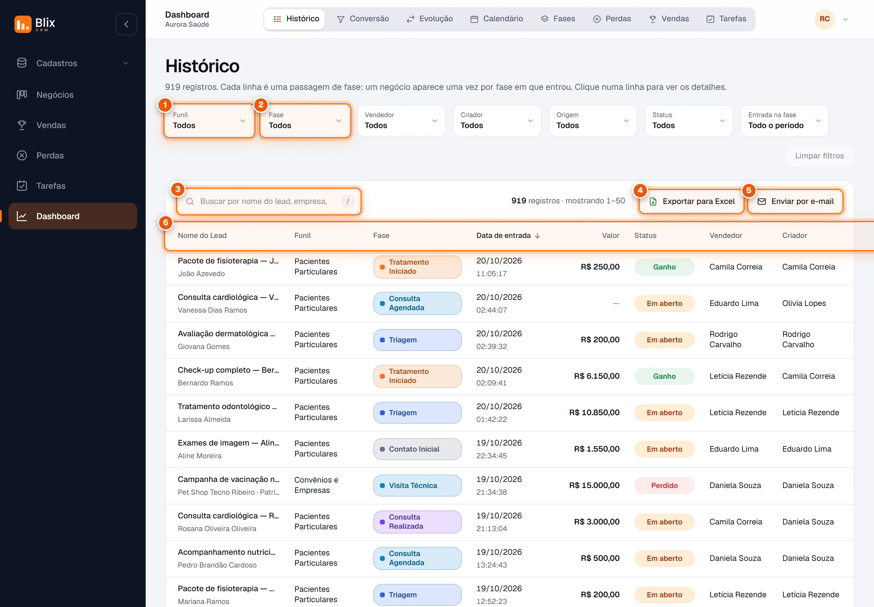Open the Campanha de vacinação row lead name
Image resolution: width=874 pixels, height=607 pixels.
(x=229, y=479)
